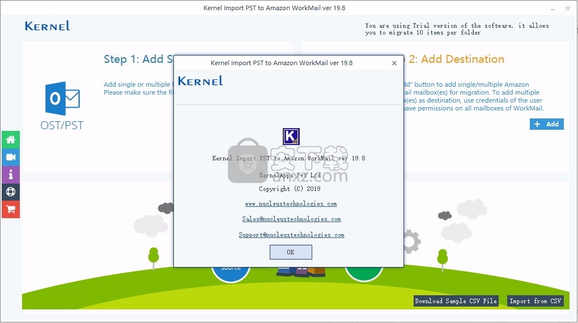578x323 pixels.
Task: Open the support lifebuoy sidebar icon
Action: [x=11, y=192]
